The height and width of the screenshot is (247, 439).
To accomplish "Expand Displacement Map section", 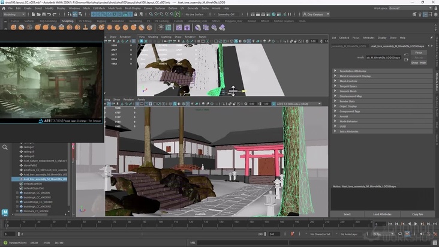I will pos(382,97).
